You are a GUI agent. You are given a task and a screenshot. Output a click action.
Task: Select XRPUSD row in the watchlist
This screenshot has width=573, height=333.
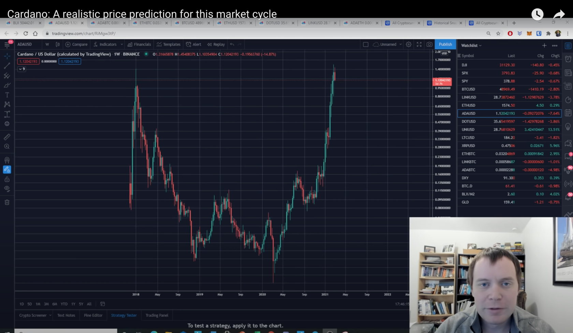509,146
